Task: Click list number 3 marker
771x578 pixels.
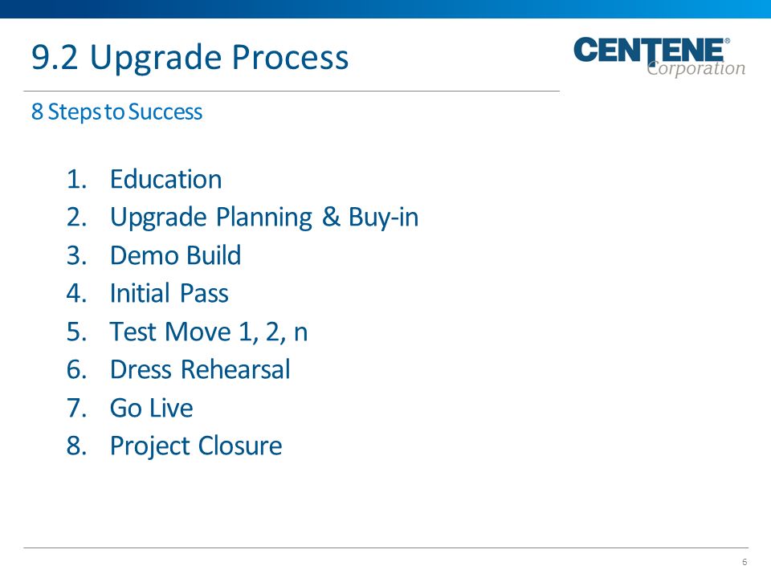Action: 77,255
